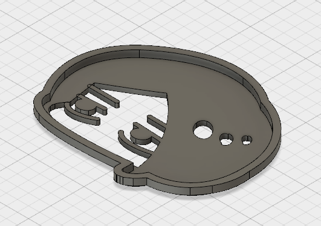
Task: Select the largest circular hole in the model
Action: [203, 129]
